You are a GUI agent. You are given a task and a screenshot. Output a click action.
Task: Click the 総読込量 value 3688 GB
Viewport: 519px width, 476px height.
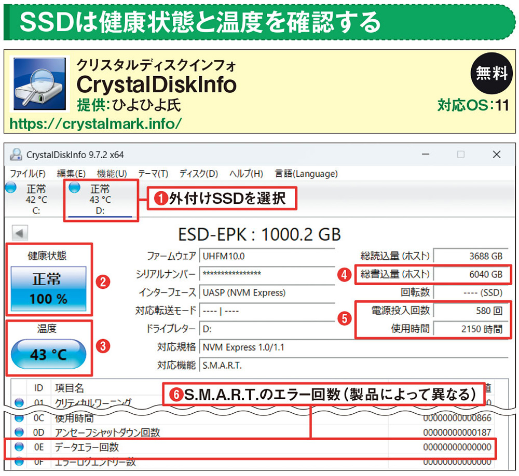click(471, 256)
